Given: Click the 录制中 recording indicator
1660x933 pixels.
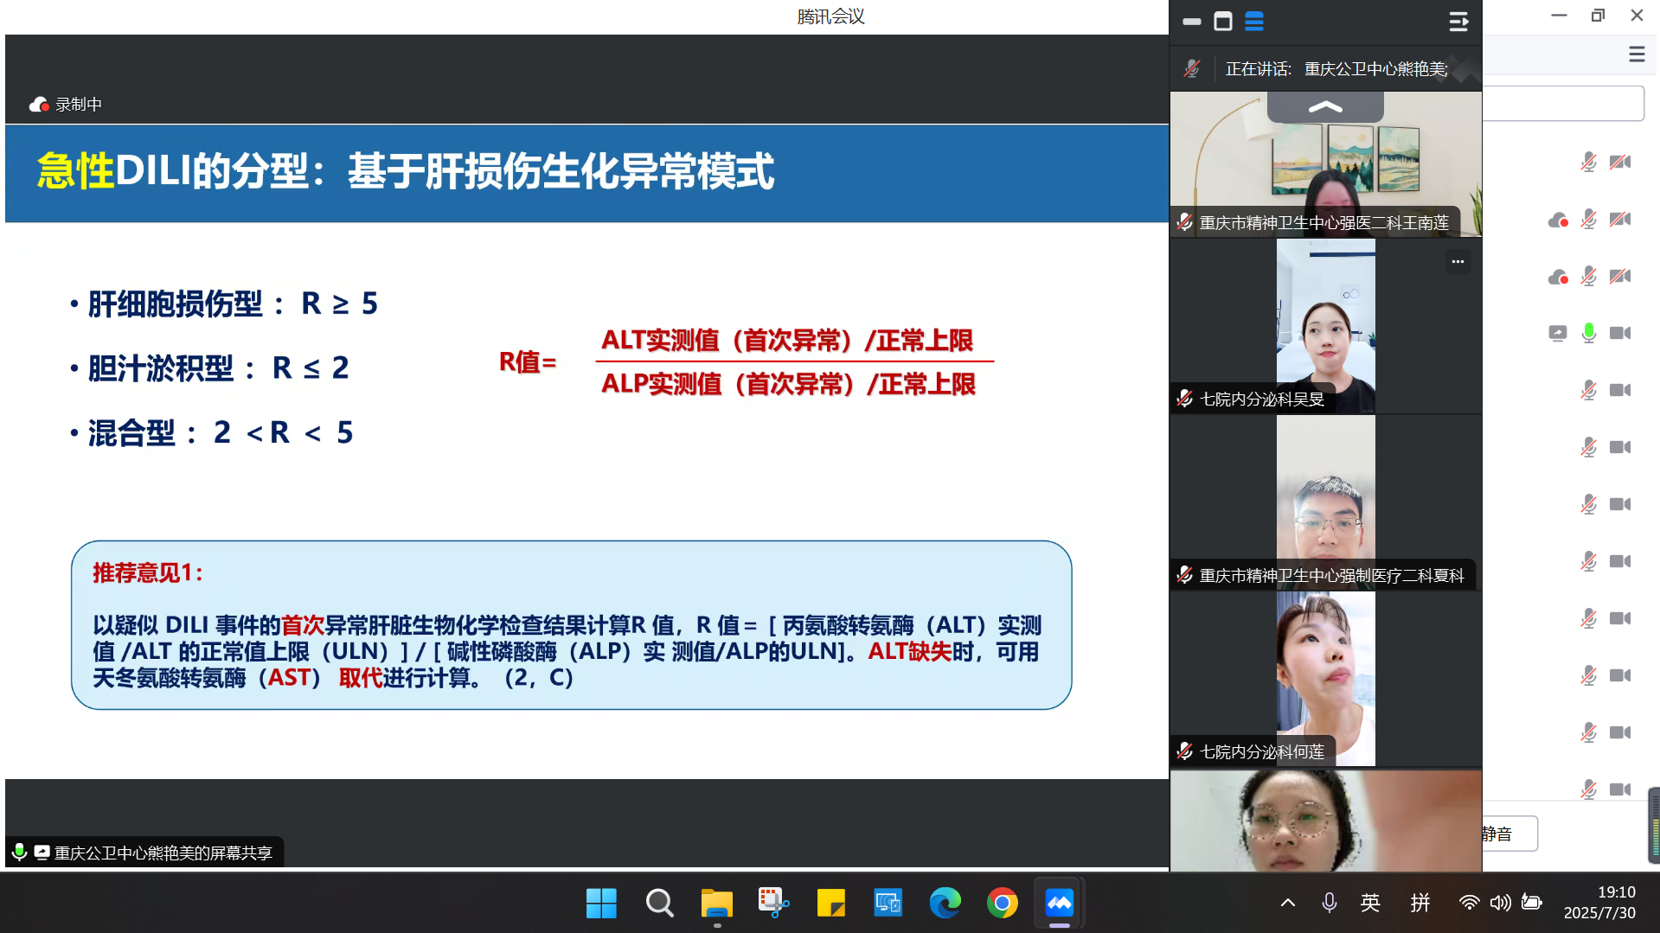Looking at the screenshot, I should tap(78, 104).
